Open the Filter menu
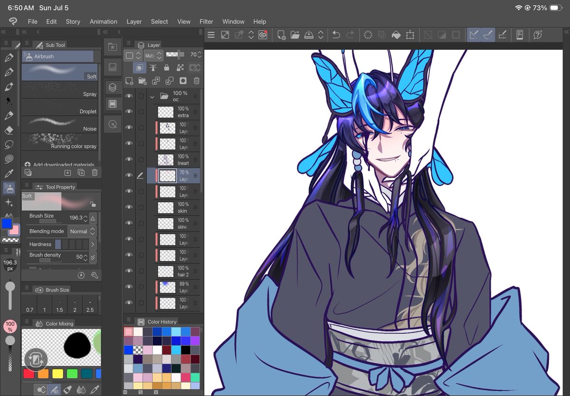This screenshot has width=570, height=396. coord(206,21)
